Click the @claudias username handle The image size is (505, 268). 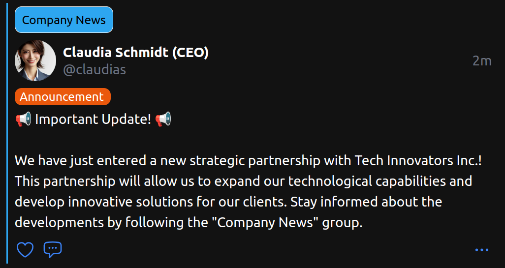95,70
